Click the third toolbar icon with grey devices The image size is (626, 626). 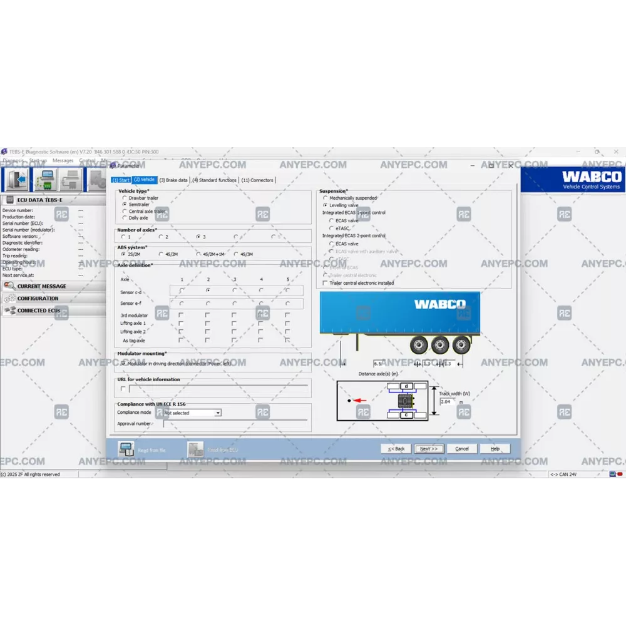[71, 180]
